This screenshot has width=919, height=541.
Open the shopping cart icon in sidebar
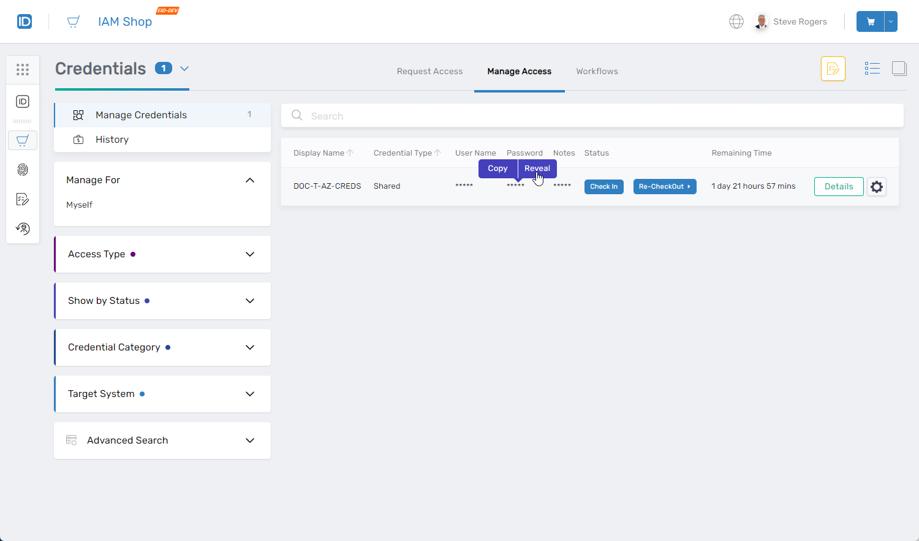[23, 140]
